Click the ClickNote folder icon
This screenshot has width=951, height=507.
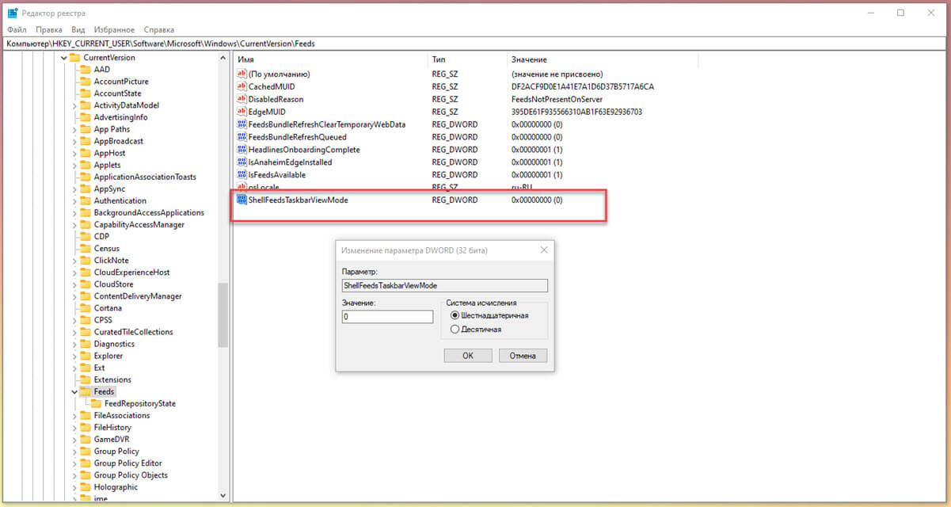click(x=86, y=260)
